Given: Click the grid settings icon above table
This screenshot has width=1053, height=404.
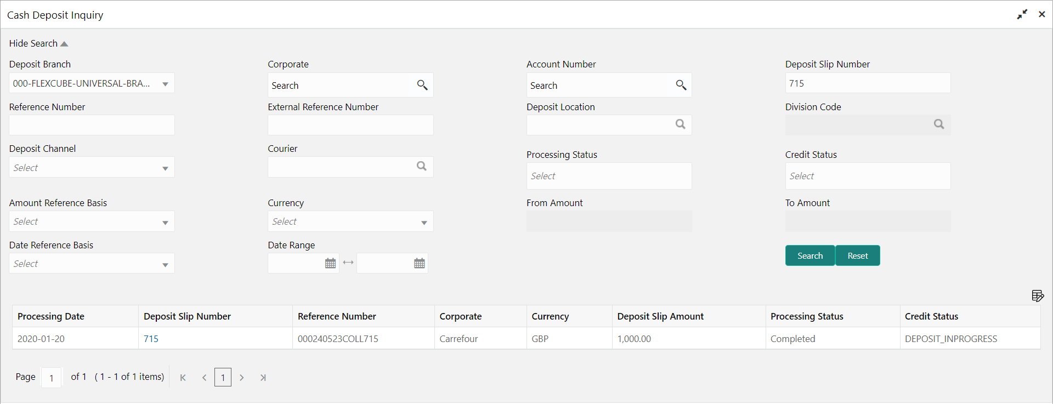Looking at the screenshot, I should point(1037,296).
